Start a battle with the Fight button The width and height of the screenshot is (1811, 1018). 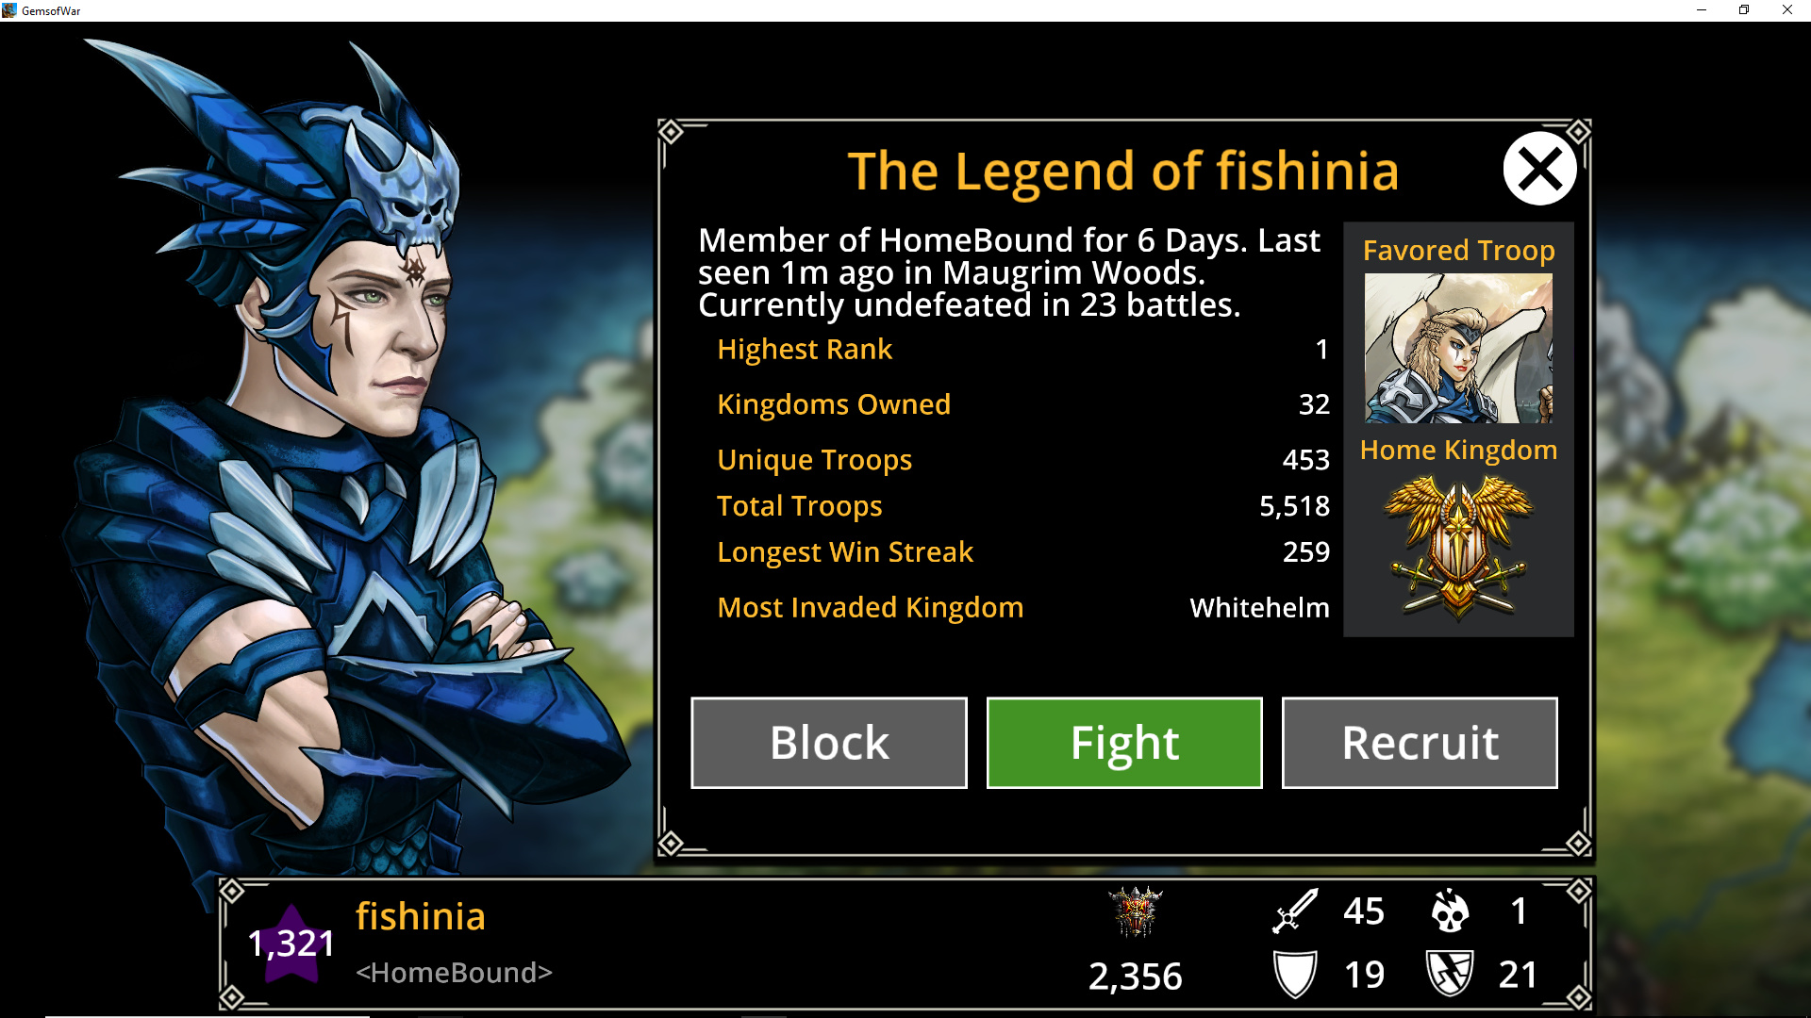click(x=1124, y=743)
